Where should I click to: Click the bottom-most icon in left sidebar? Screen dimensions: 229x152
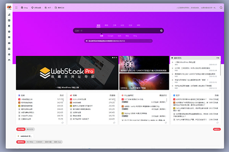tap(9, 60)
